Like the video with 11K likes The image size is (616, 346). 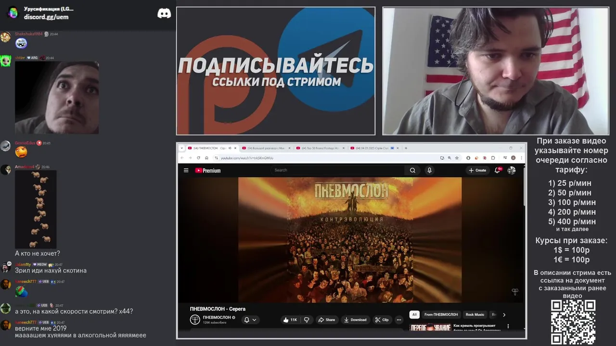(x=290, y=320)
